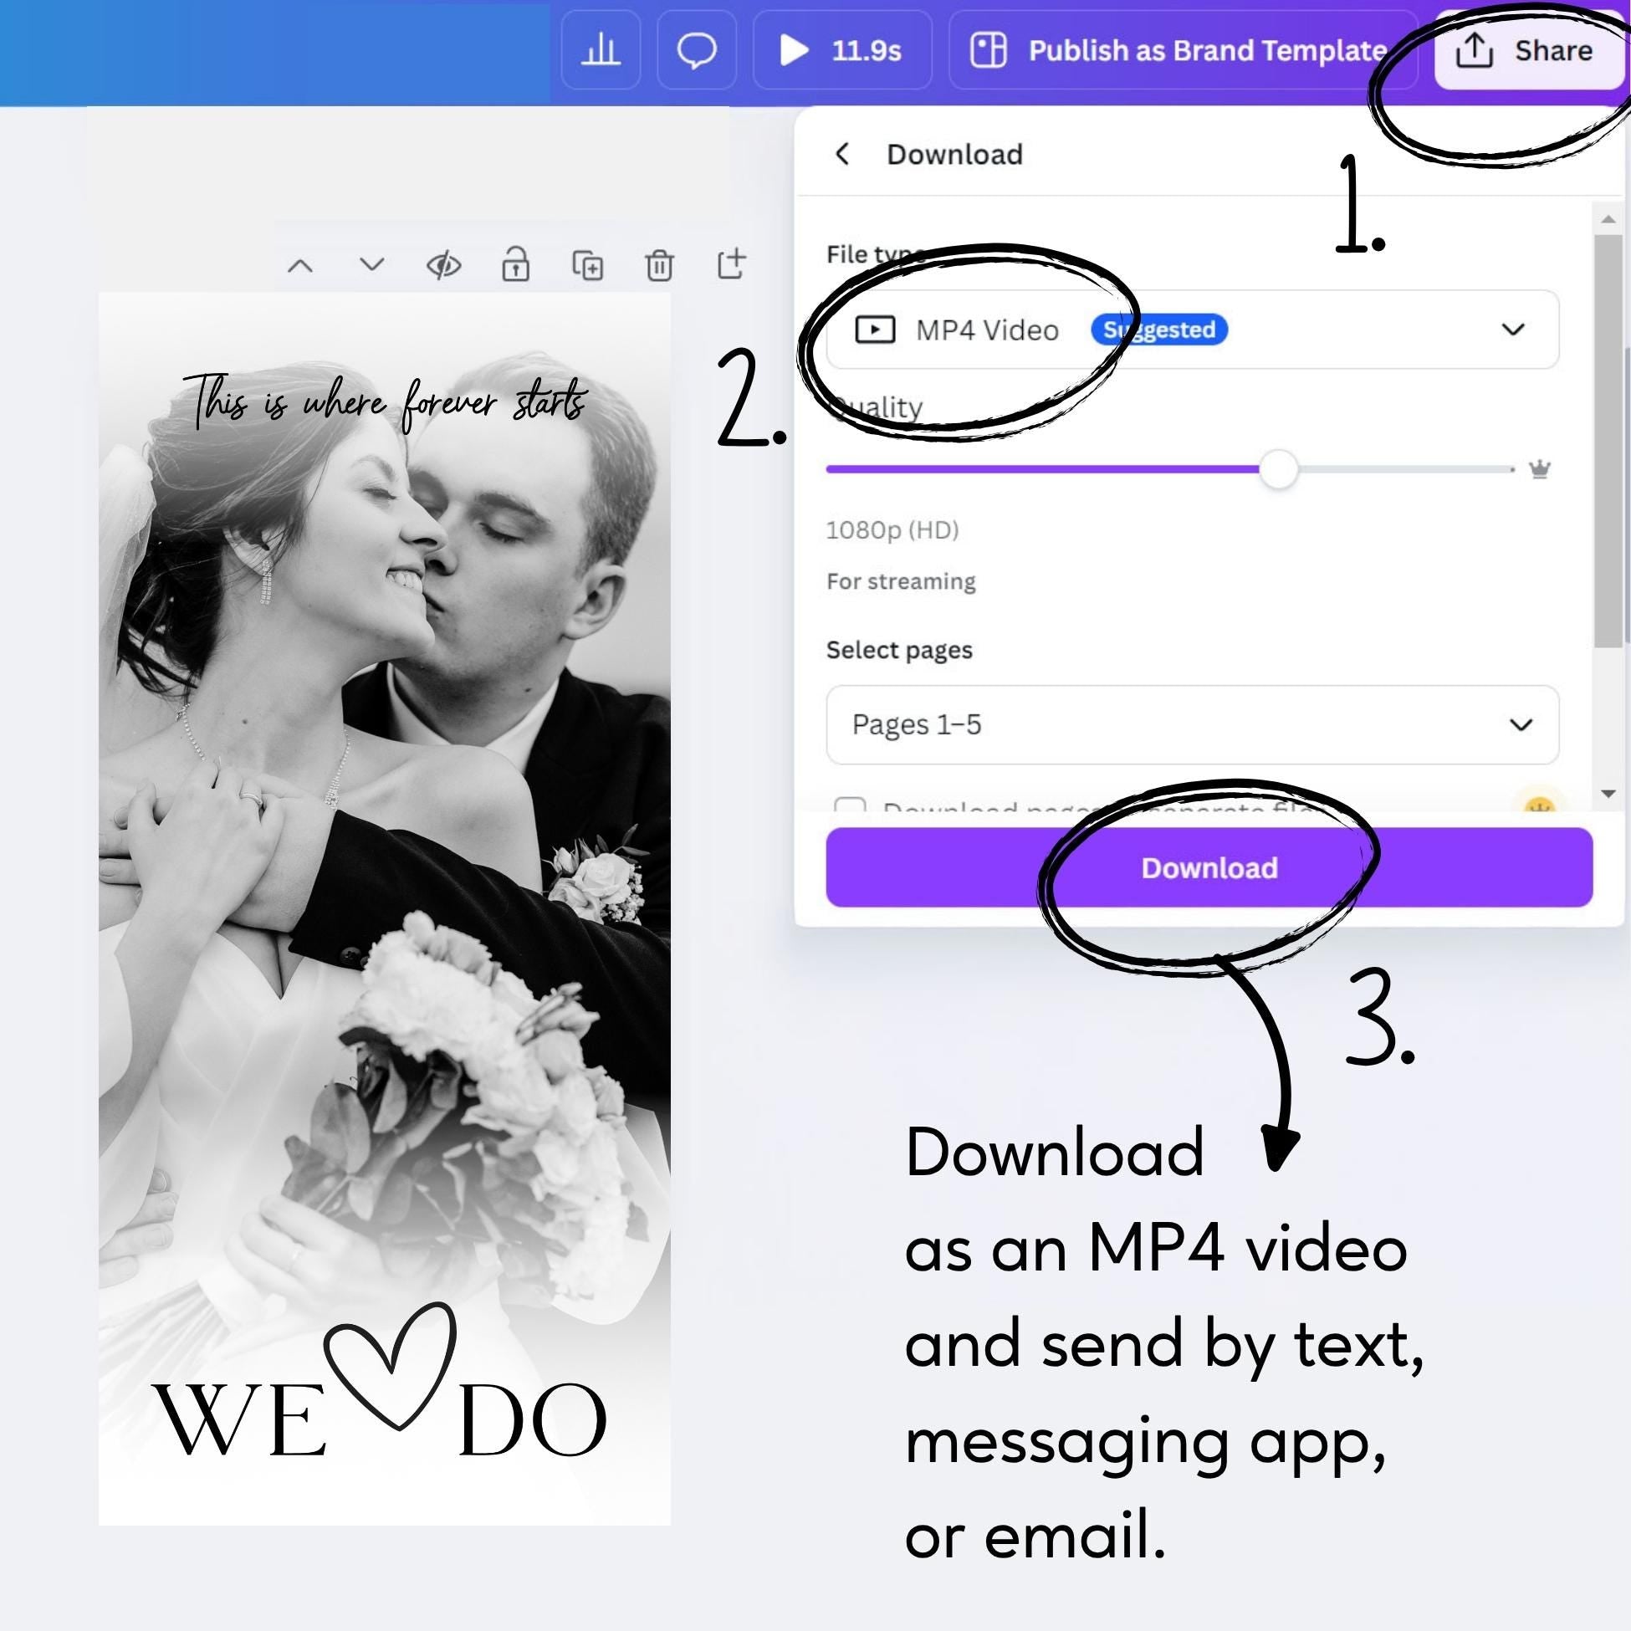Click the quality slider handle
The width and height of the screenshot is (1631, 1631).
pos(1279,469)
